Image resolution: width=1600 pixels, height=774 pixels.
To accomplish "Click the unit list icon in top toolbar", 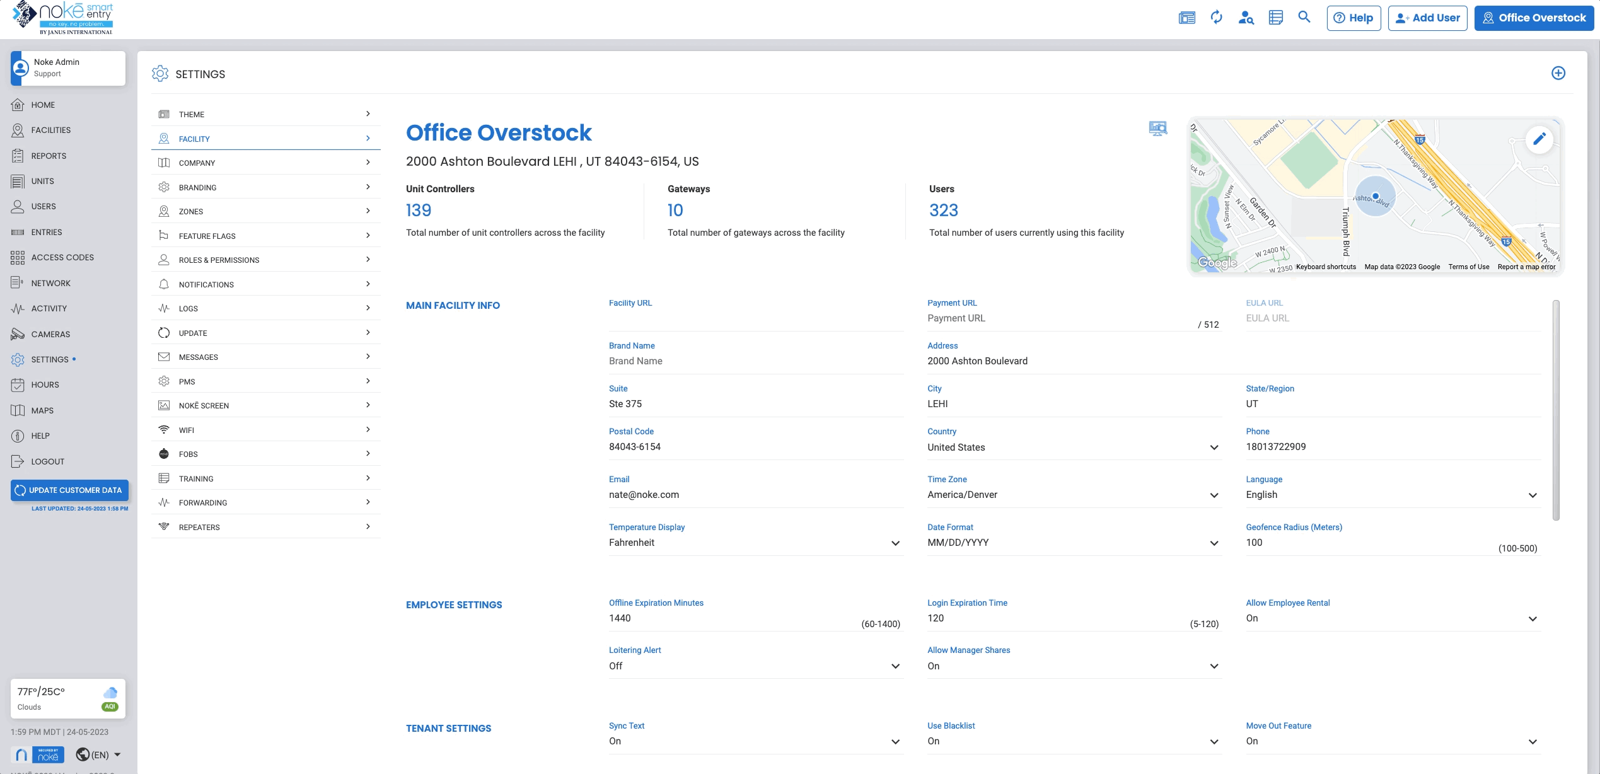I will point(1275,18).
